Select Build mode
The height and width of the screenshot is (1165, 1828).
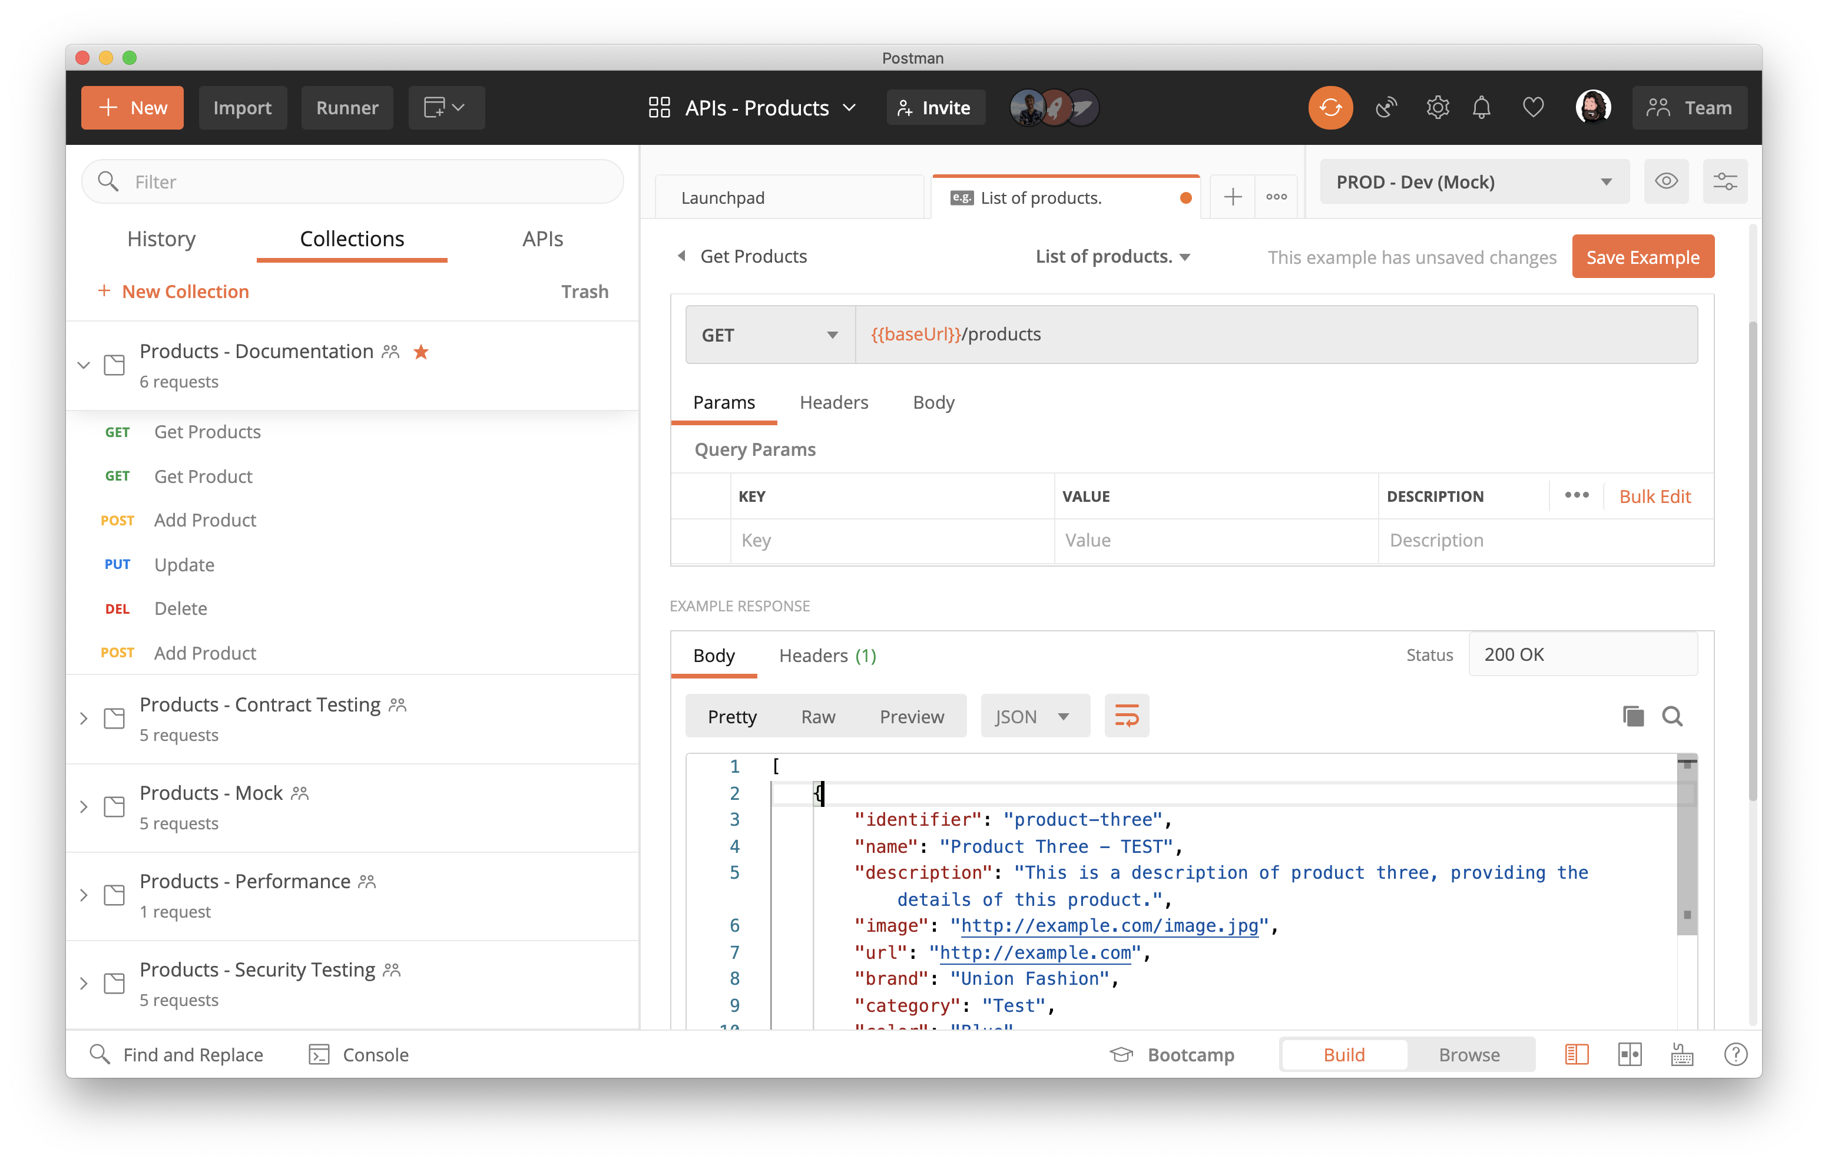[x=1344, y=1054]
